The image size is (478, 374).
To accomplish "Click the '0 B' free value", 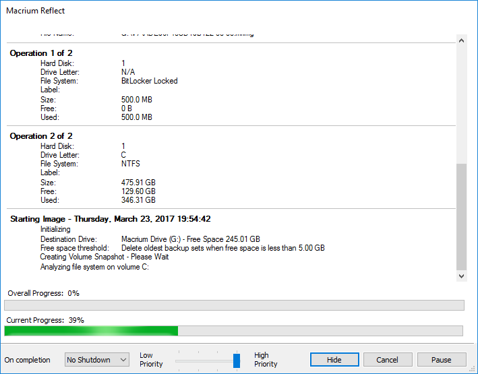I will pos(127,108).
